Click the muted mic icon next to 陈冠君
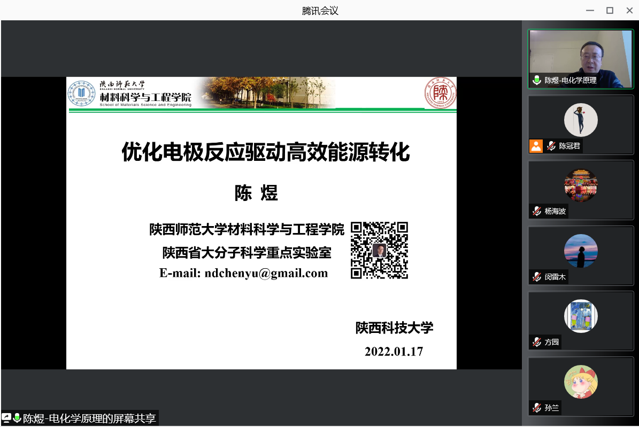 tap(551, 146)
